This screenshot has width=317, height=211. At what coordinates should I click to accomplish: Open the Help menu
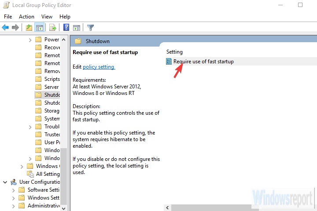tap(65, 17)
